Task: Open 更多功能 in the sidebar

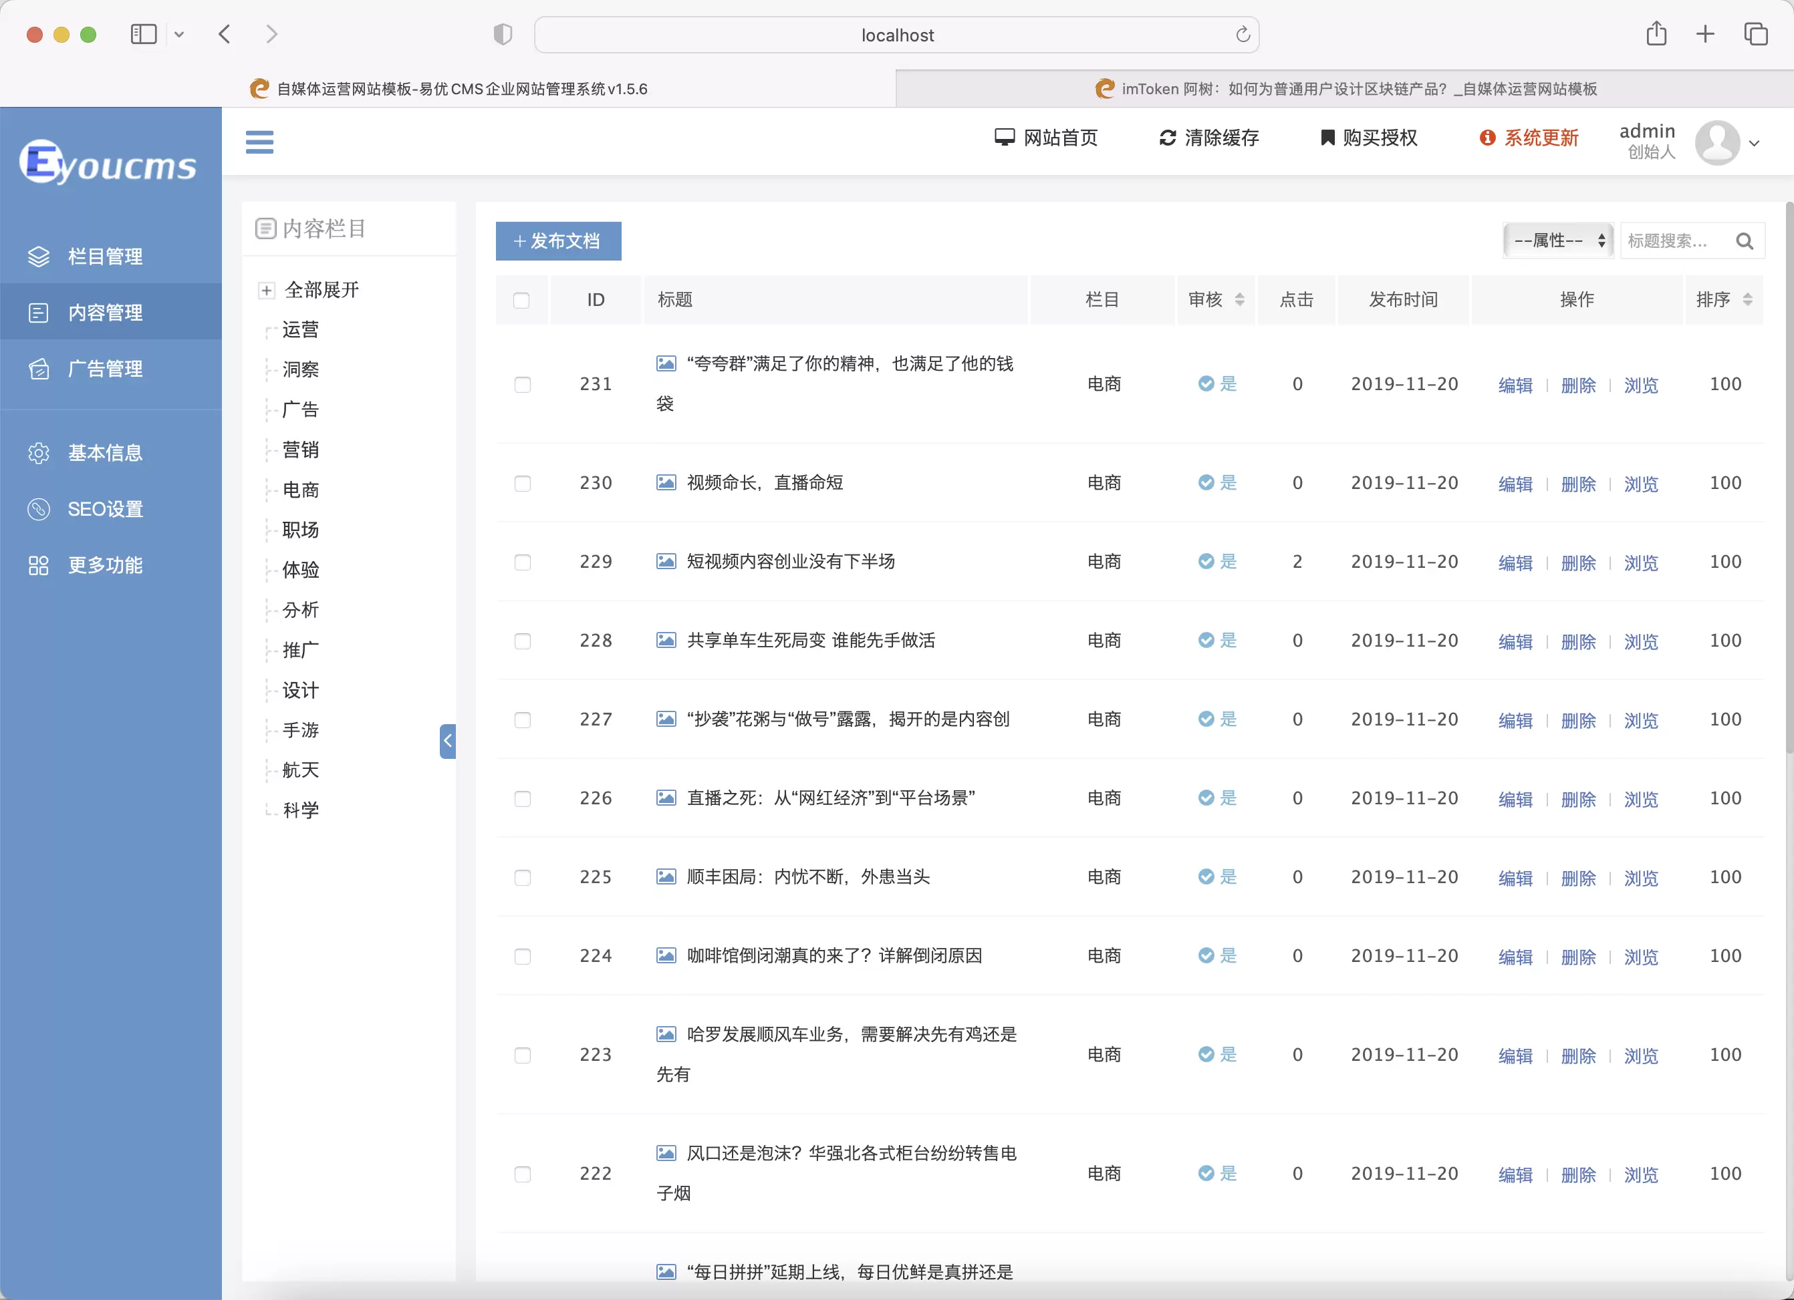Action: 111,565
